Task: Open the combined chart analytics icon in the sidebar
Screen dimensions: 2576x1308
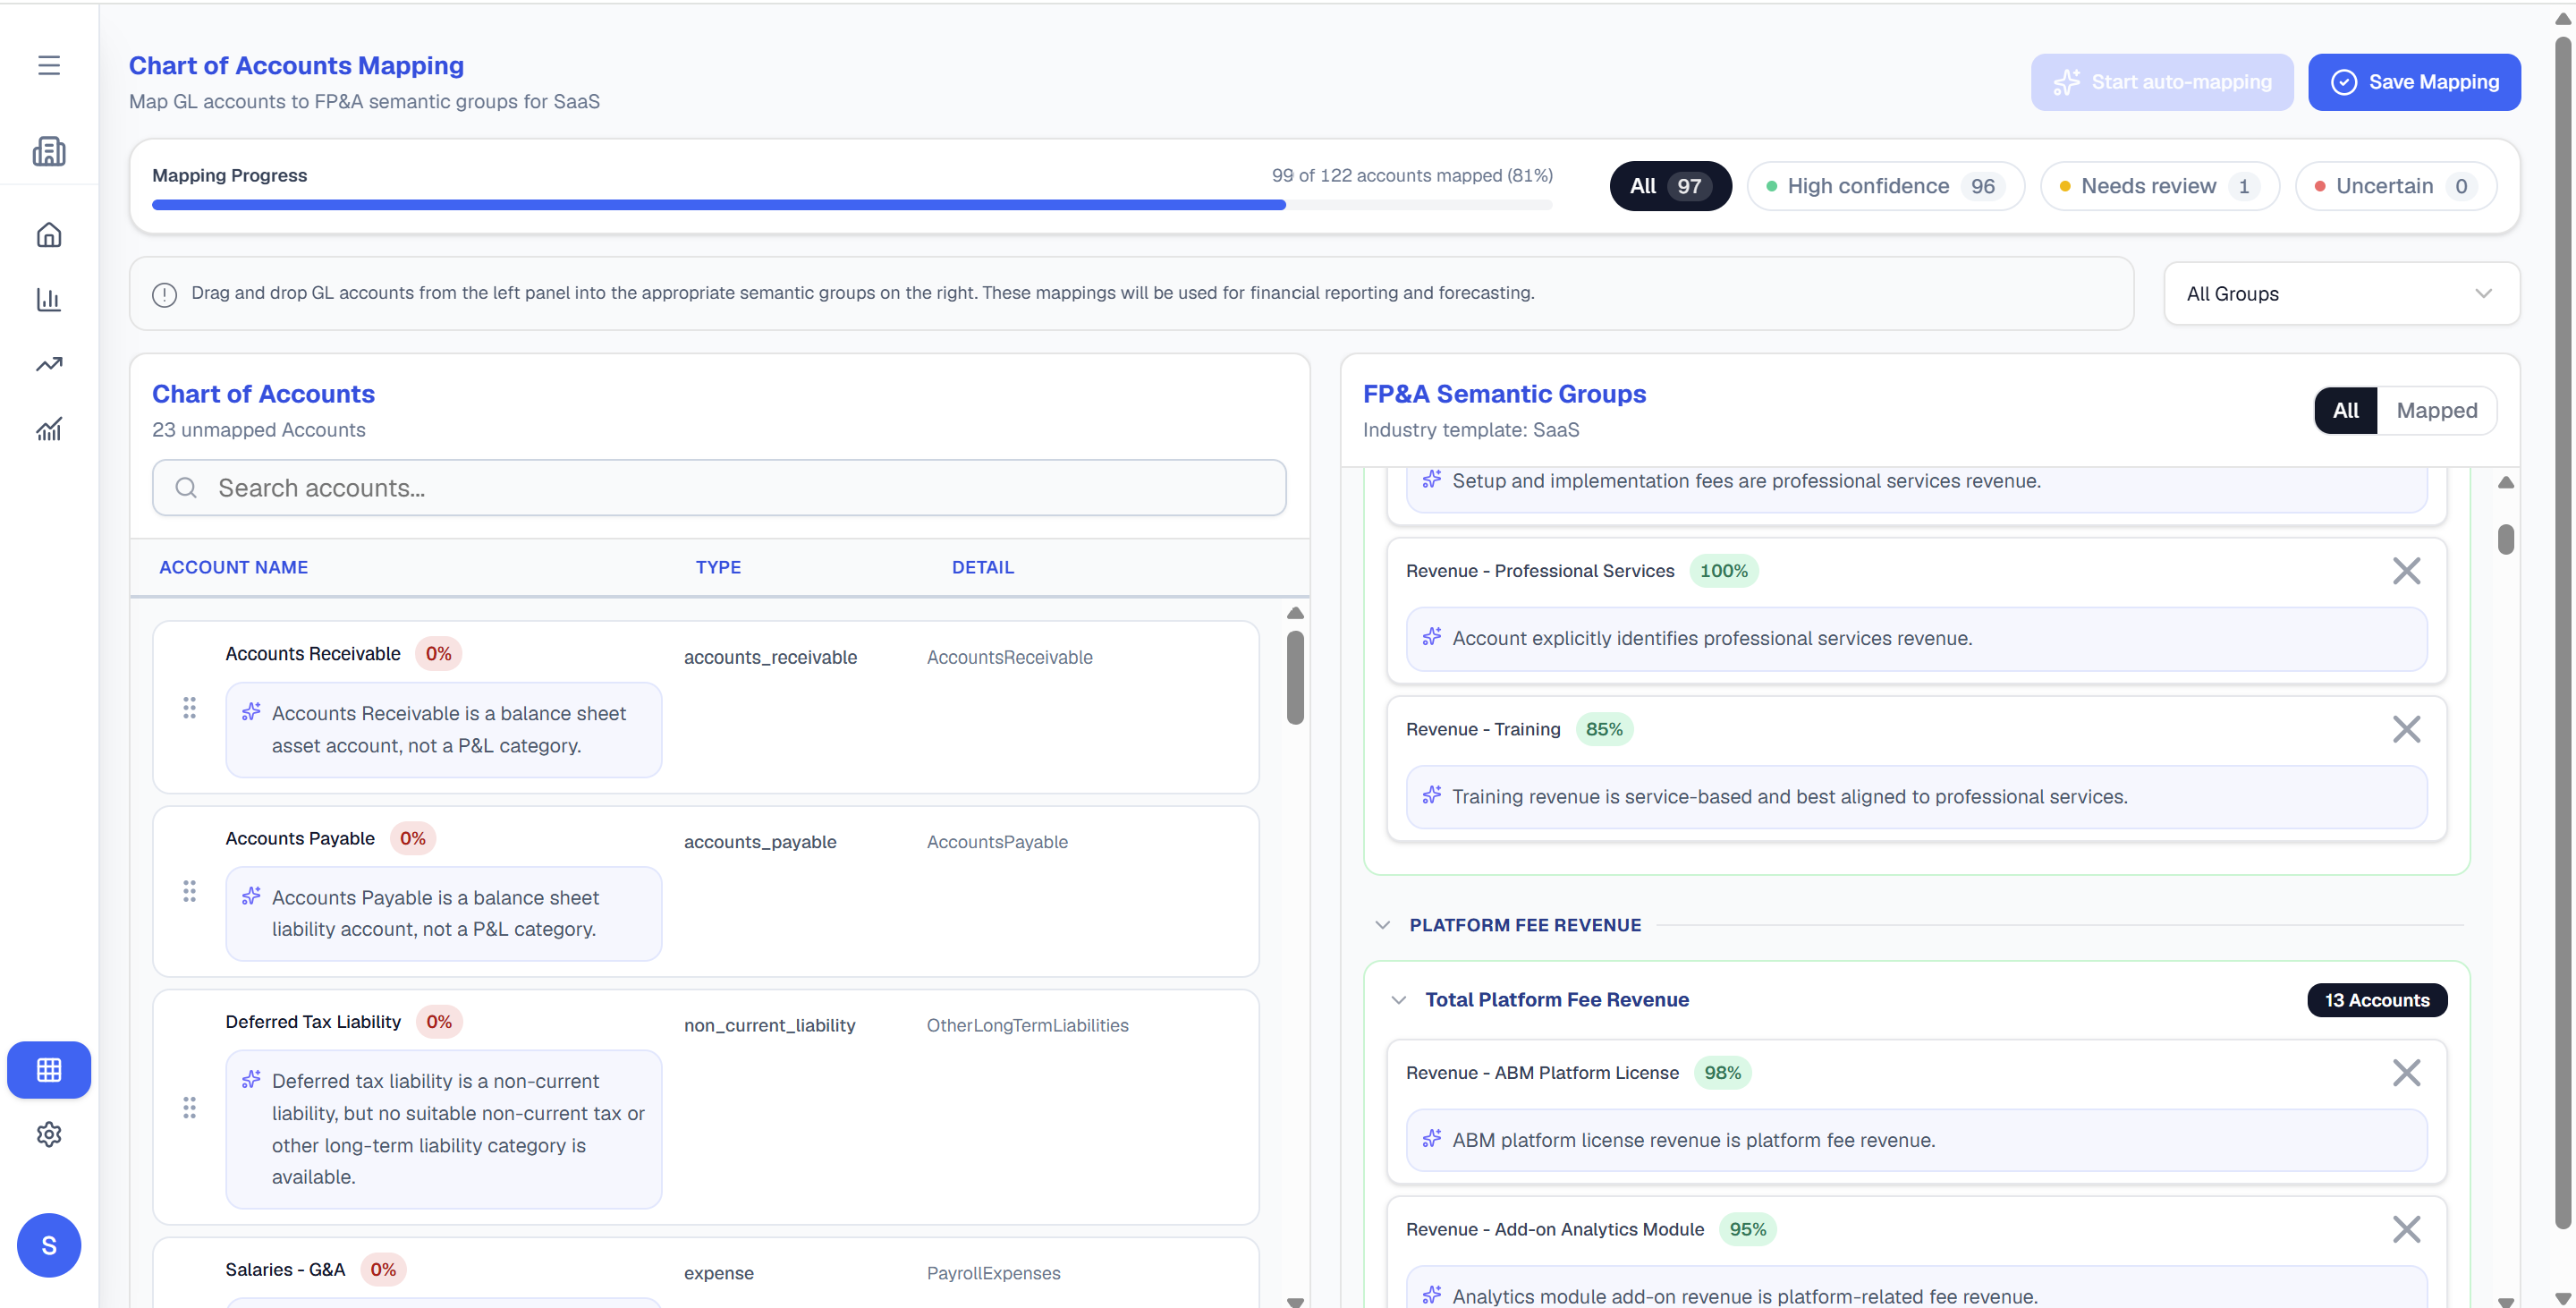Action: 49,429
